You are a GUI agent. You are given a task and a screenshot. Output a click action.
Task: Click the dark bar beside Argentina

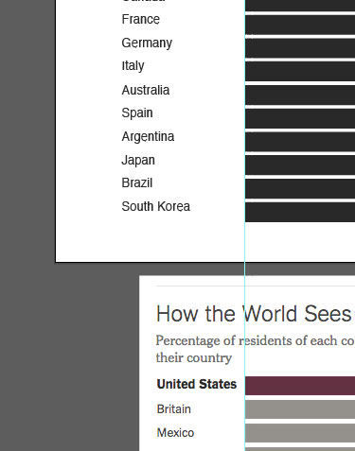[x=300, y=142]
